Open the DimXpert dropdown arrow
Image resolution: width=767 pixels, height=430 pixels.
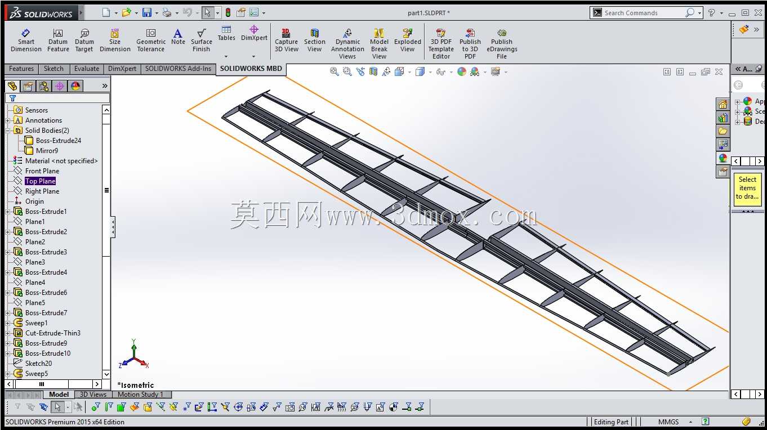(253, 56)
